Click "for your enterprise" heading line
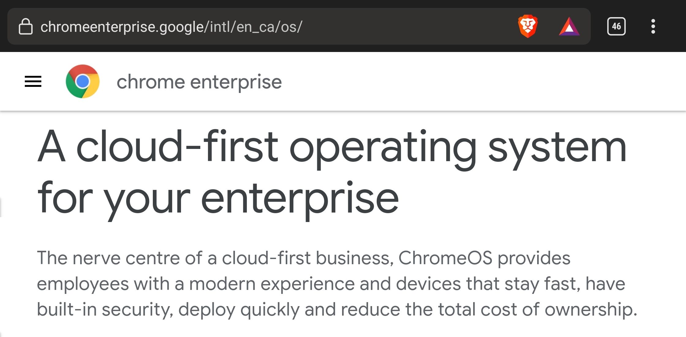Viewport: 686px width, 337px height. (218, 198)
